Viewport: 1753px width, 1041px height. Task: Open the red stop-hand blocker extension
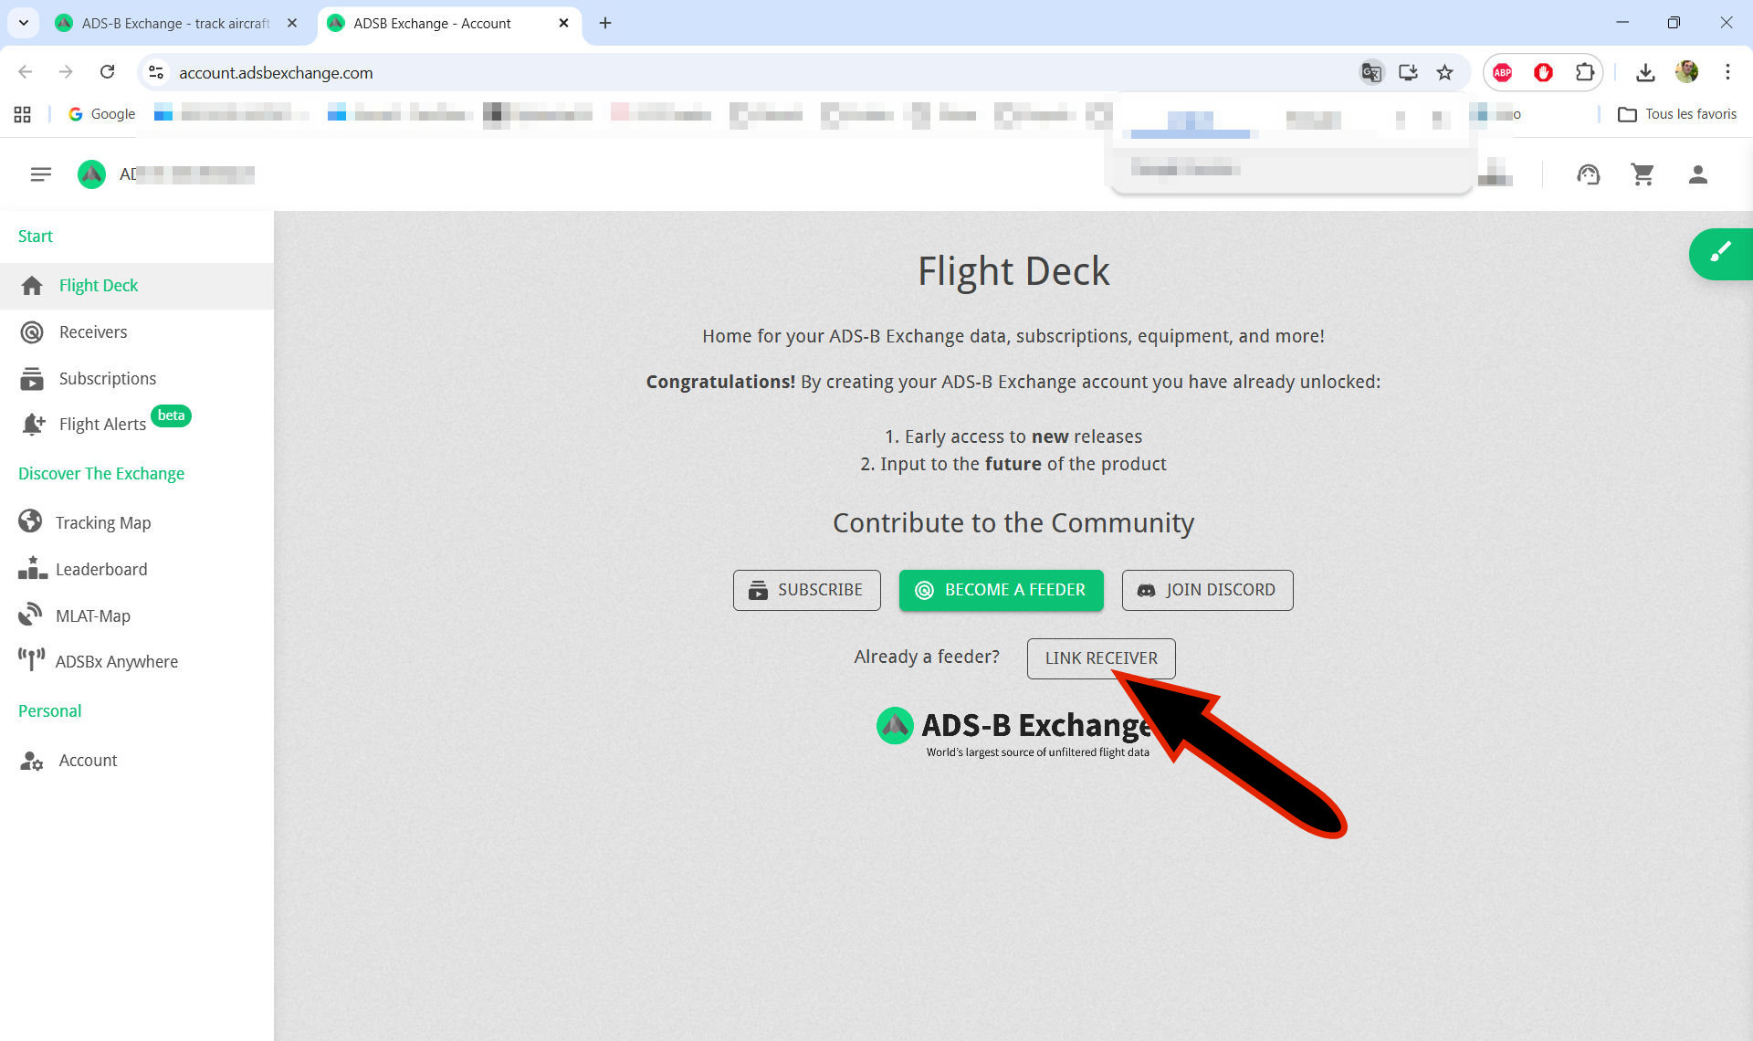click(1543, 72)
